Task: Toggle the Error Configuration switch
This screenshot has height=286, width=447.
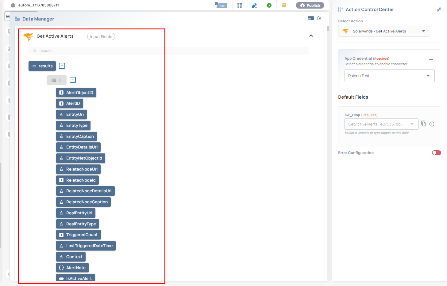Action: (x=436, y=153)
